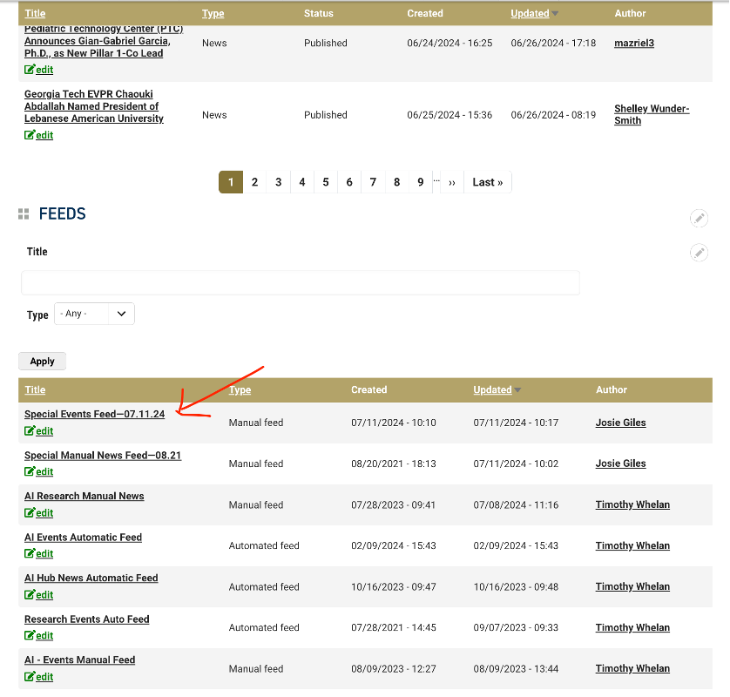730x697 pixels.
Task: Edit the Research Events Auto Feed
Action: 38,635
